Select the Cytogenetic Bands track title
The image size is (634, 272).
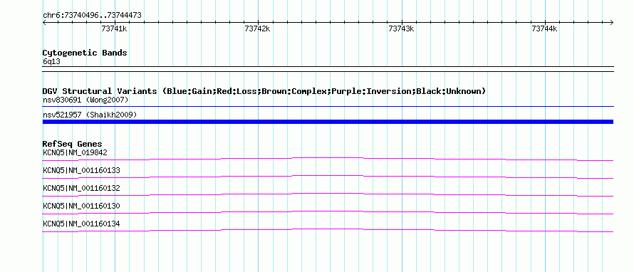pos(85,53)
